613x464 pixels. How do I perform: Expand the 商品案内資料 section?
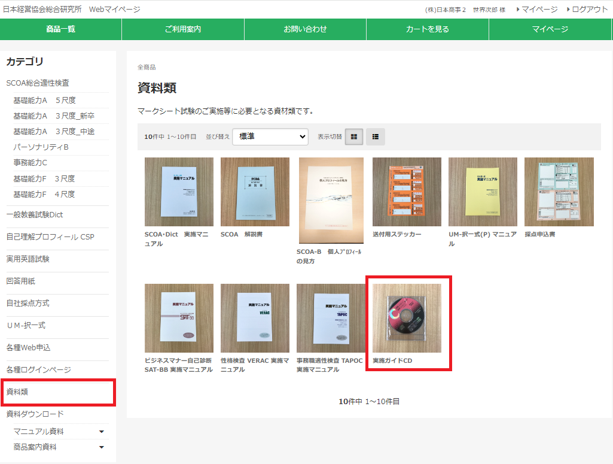[x=101, y=447]
